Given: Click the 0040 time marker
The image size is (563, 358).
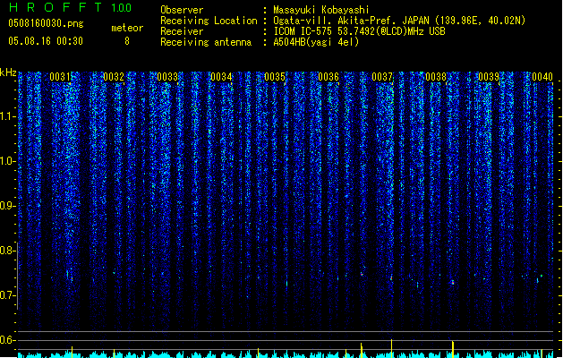Looking at the screenshot, I should (x=542, y=77).
